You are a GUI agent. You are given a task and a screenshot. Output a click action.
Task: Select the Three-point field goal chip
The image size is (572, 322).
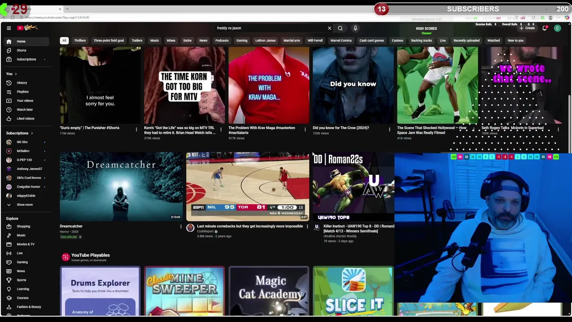109,40
